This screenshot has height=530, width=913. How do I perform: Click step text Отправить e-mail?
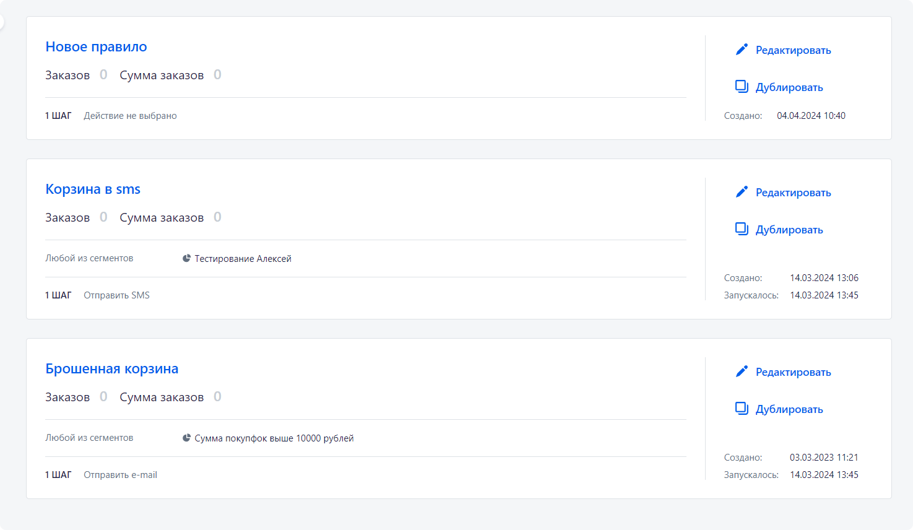(120, 475)
